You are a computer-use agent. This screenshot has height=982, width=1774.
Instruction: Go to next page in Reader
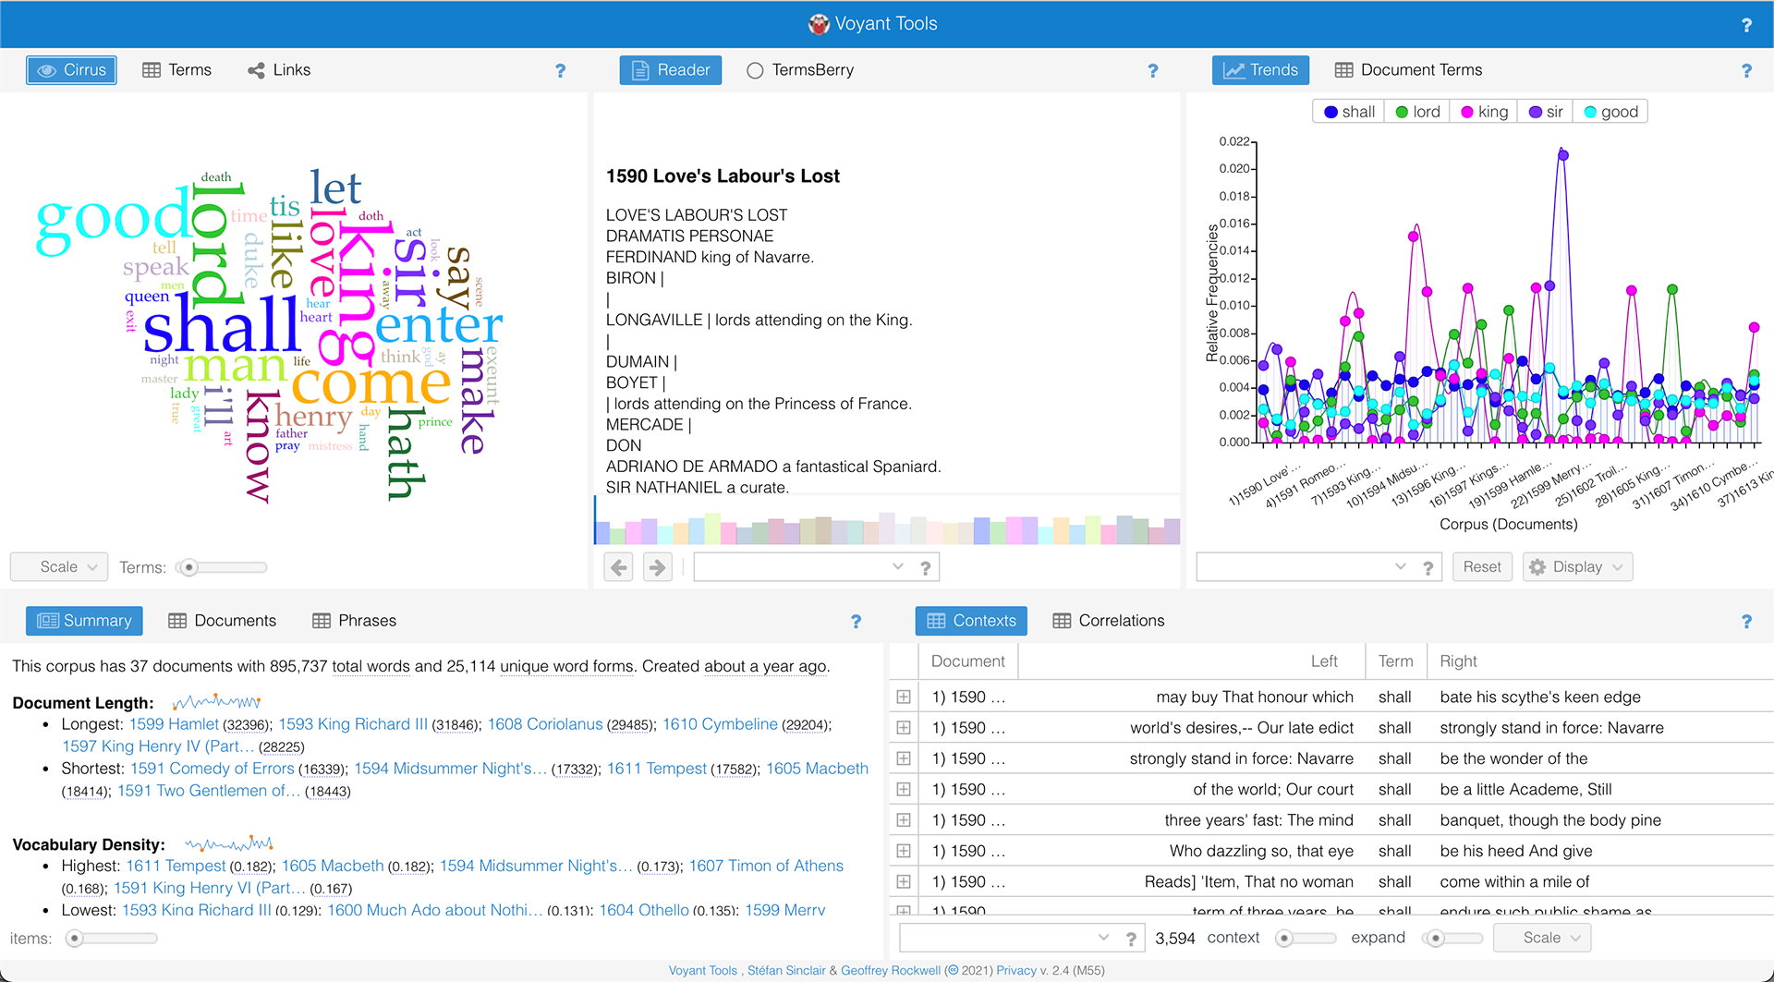(657, 566)
